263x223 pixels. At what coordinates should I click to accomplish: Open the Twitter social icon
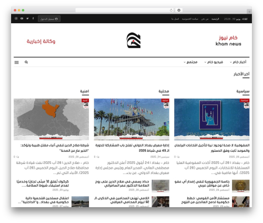click(x=27, y=18)
